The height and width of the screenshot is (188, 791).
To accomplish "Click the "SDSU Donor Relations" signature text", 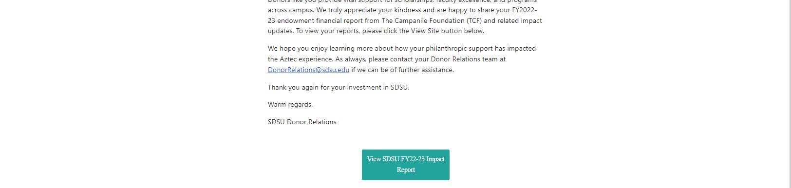I will [x=302, y=122].
